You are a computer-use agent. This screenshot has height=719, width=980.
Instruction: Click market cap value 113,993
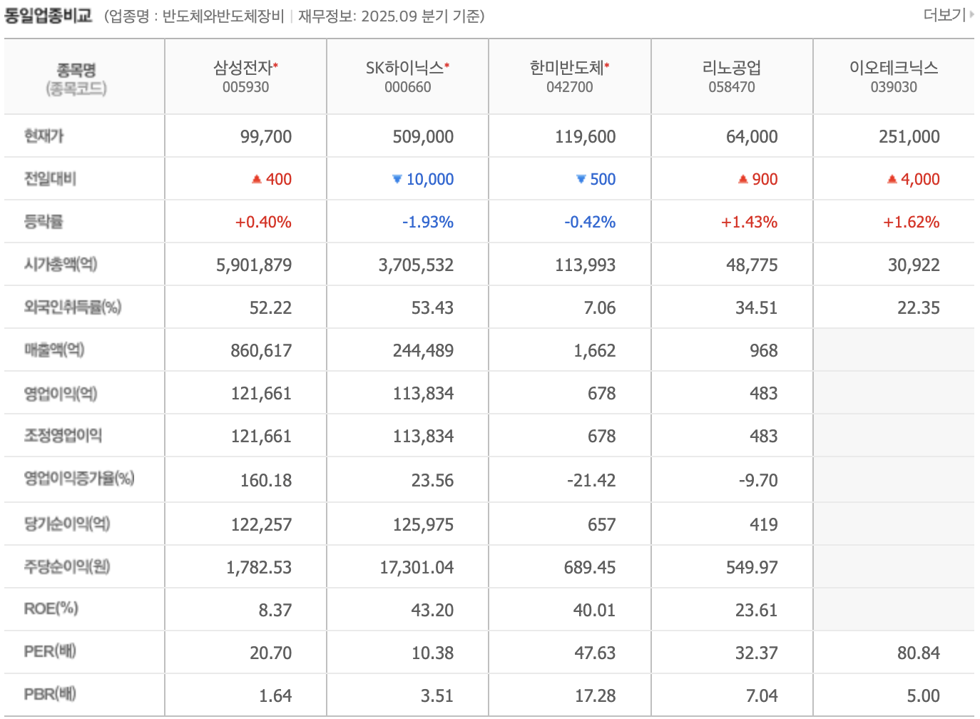(586, 265)
